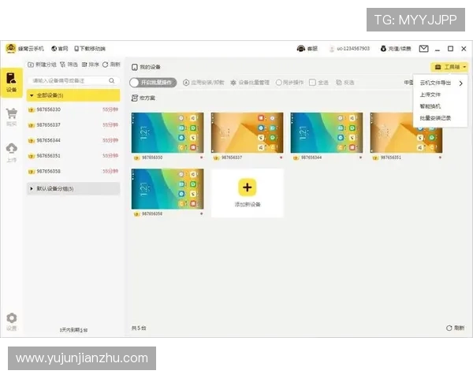This screenshot has height=378, width=473.
Task: Open the settings gear at sidebar bottom
Action: tap(11, 320)
